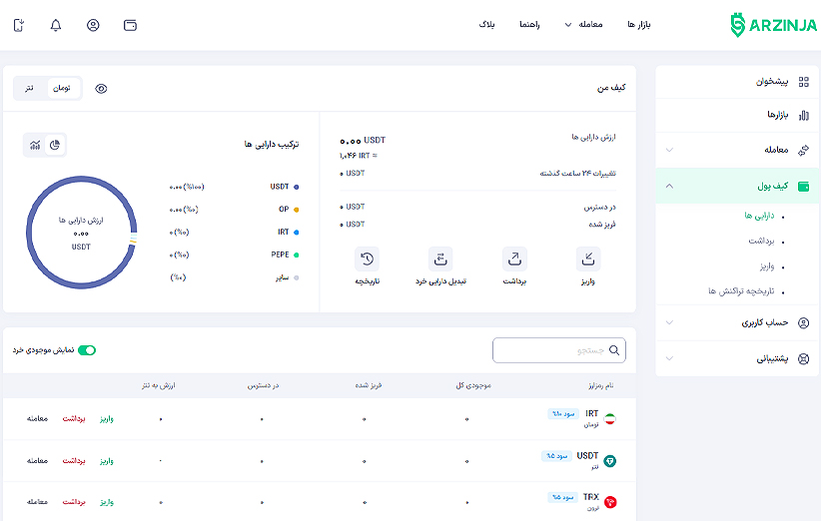
Task: Click the convert small assets (تبدیل دارایی خرد) icon
Action: click(x=440, y=260)
